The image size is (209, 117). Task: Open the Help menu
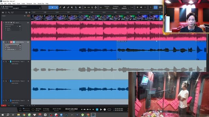coord(47,4)
